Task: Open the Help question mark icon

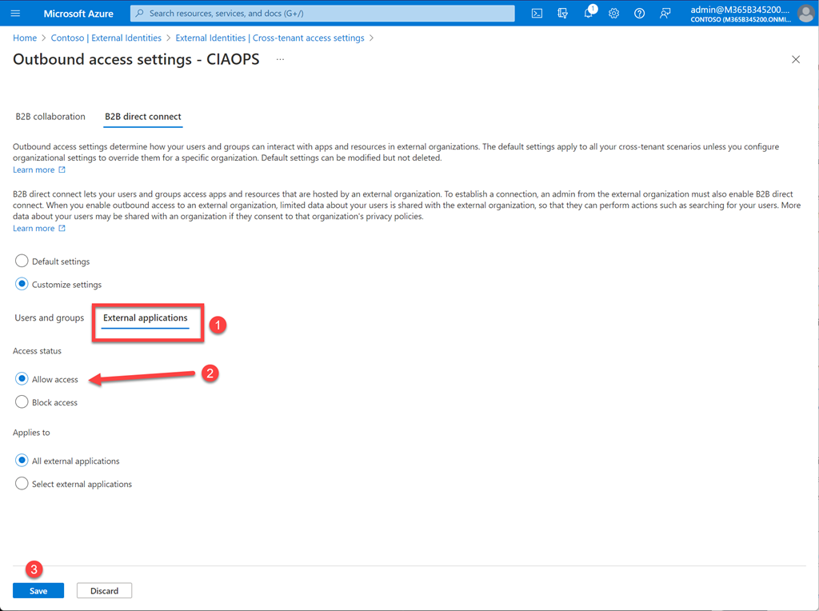Action: click(x=639, y=14)
